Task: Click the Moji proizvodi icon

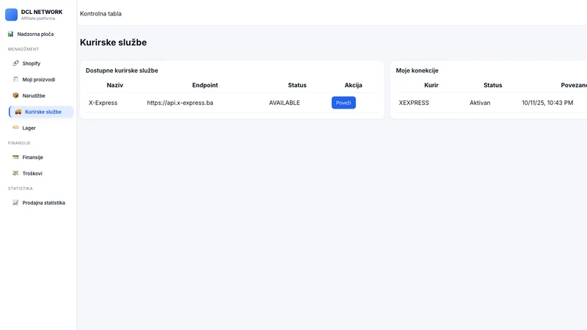Action: coord(15,79)
